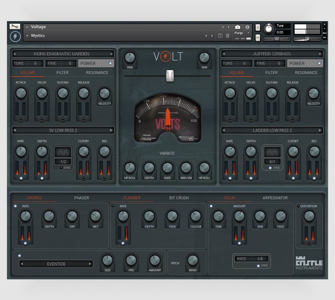
Task: Click the layer crossfade slider handle
Action: tap(170, 76)
